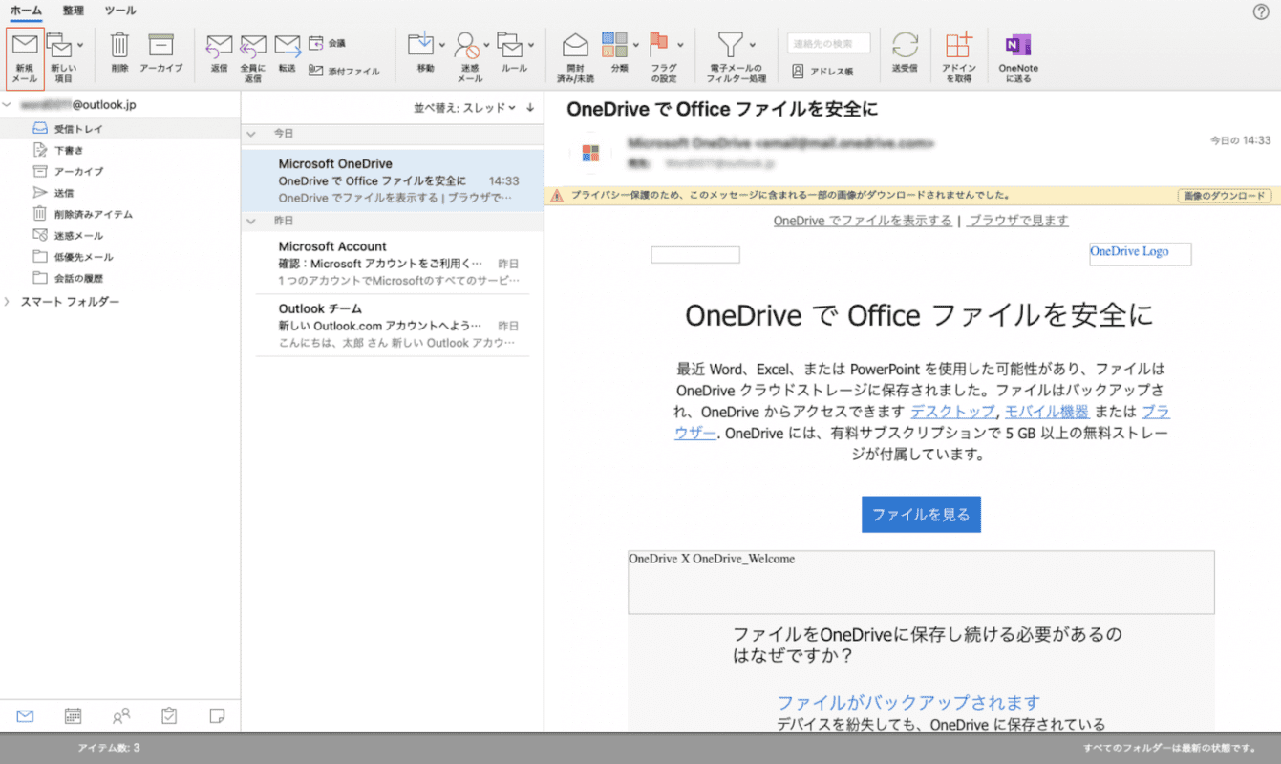Open the ルール dropdown arrow
Image resolution: width=1281 pixels, height=764 pixels.
click(x=531, y=45)
